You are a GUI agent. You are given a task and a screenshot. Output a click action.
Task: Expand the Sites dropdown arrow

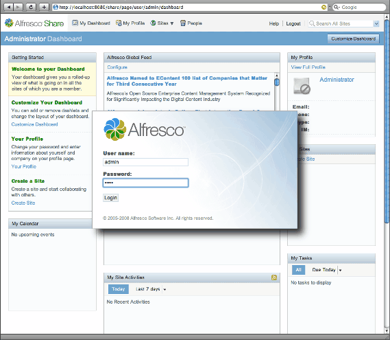click(x=172, y=23)
